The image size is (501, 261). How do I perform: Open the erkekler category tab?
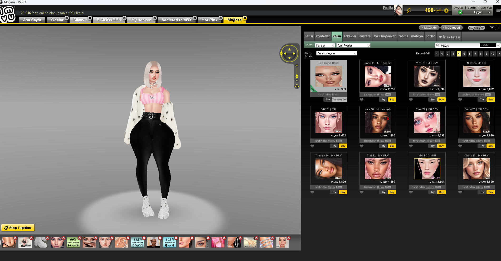click(x=350, y=36)
